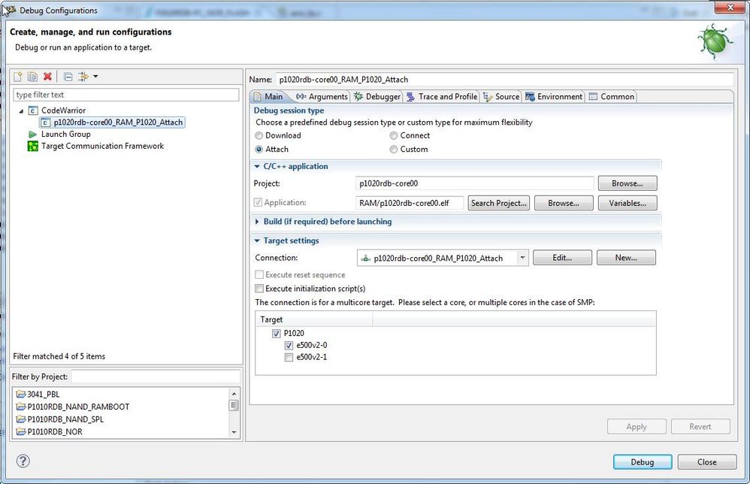The image size is (750, 484).
Task: Toggle the Application checkbox
Action: point(258,202)
